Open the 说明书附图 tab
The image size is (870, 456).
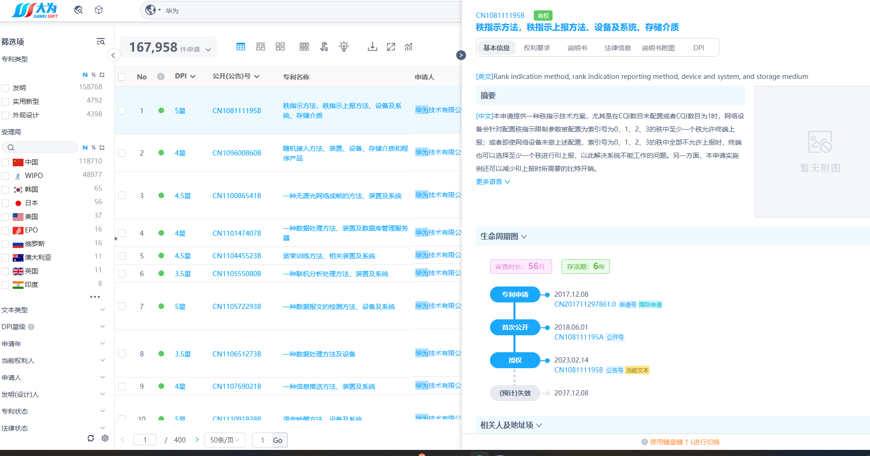[658, 48]
